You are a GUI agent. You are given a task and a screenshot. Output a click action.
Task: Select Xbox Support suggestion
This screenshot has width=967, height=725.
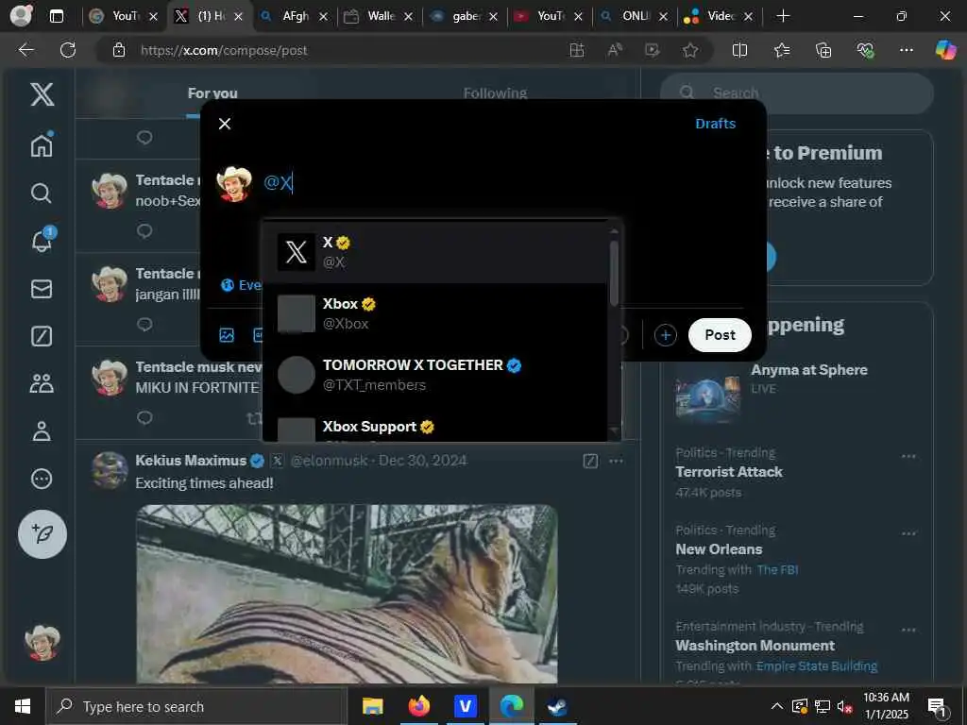pos(434,426)
